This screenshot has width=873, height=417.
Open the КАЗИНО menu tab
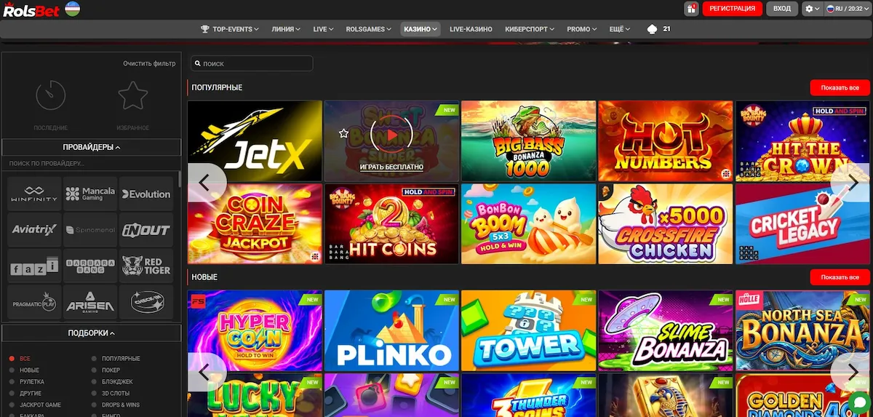click(420, 29)
